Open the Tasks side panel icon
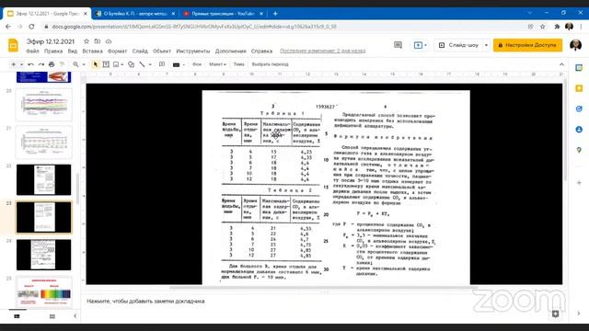The width and height of the screenshot is (589, 331). [x=579, y=108]
